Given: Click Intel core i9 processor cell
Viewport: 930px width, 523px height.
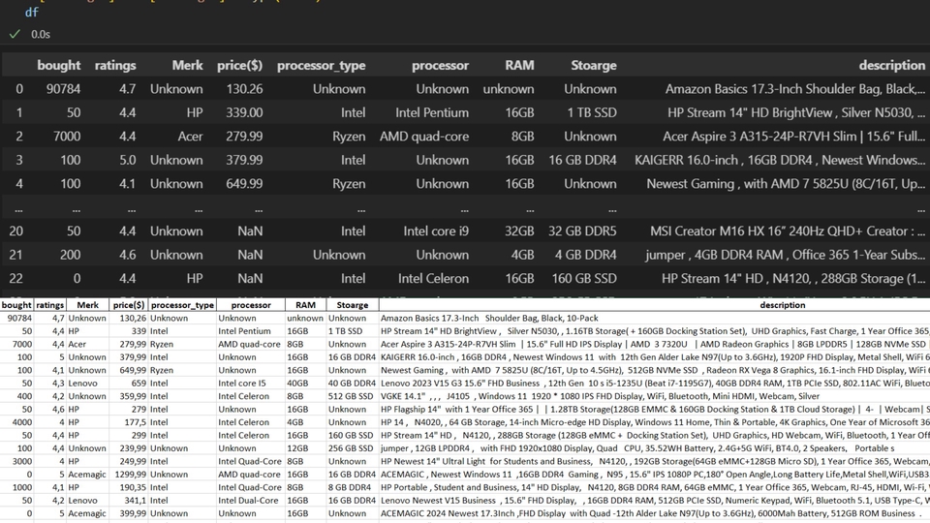Looking at the screenshot, I should tap(436, 231).
